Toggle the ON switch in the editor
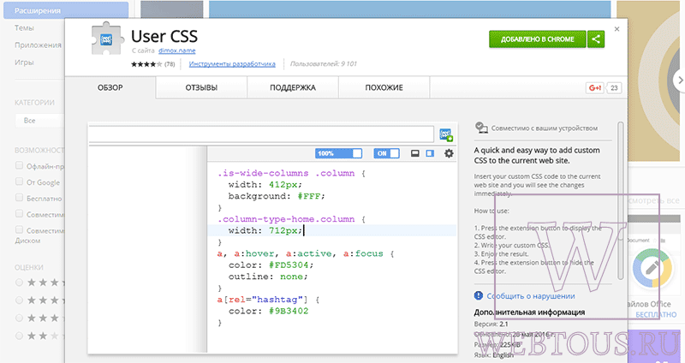The height and width of the screenshot is (363, 685). pos(387,153)
